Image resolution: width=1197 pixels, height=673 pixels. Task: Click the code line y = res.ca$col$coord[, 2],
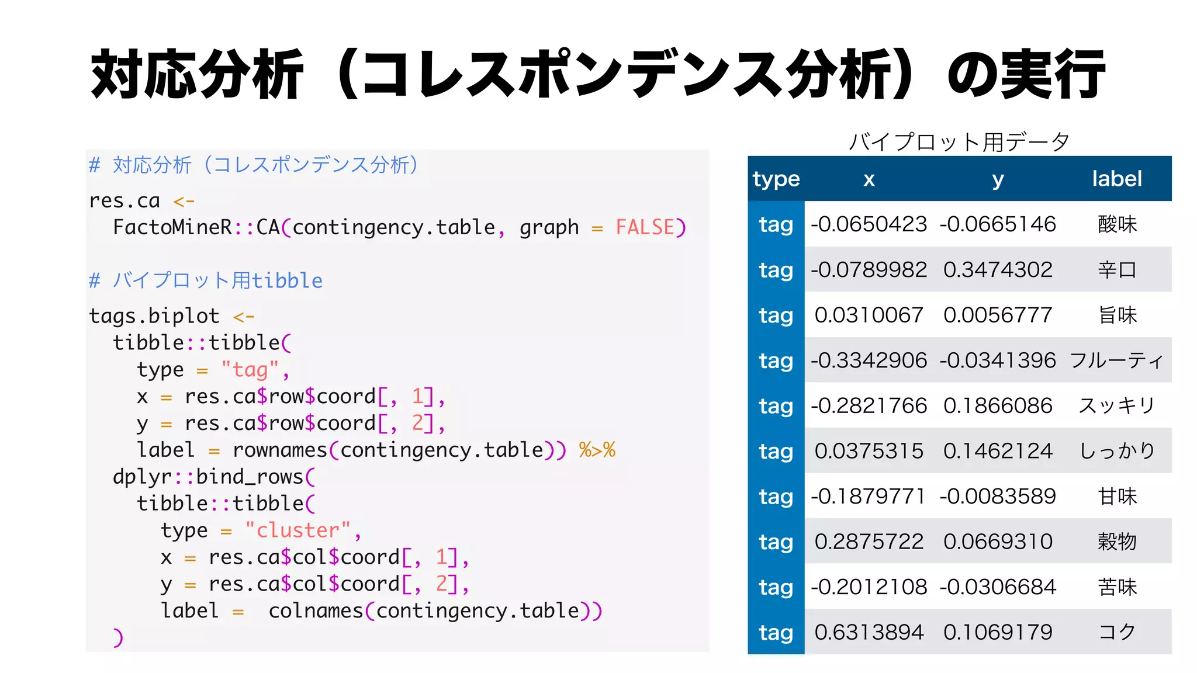click(x=315, y=584)
